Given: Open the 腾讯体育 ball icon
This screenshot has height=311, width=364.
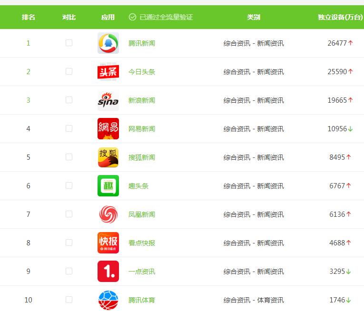Looking at the screenshot, I should 108,300.
